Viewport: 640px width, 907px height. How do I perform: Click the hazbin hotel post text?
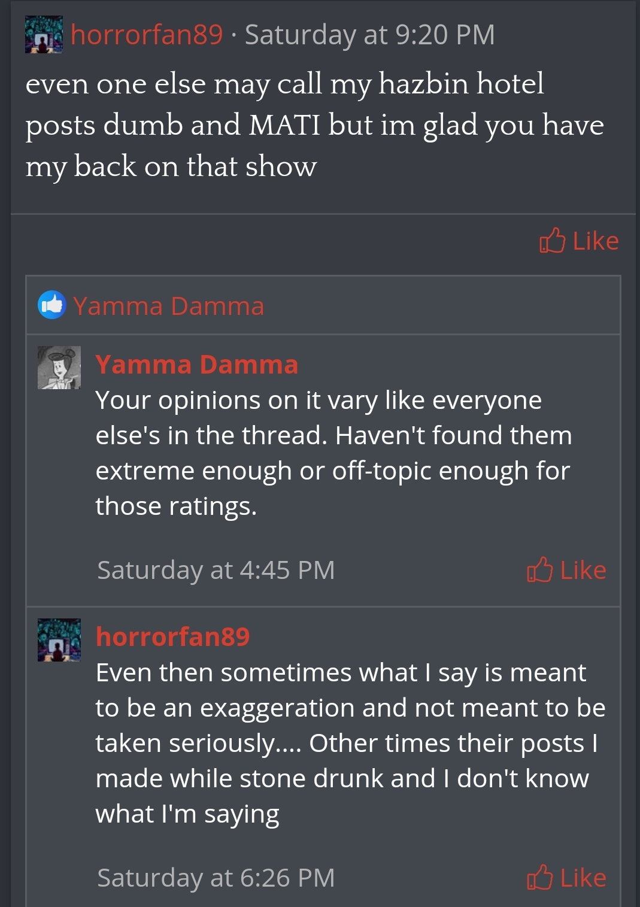point(314,125)
